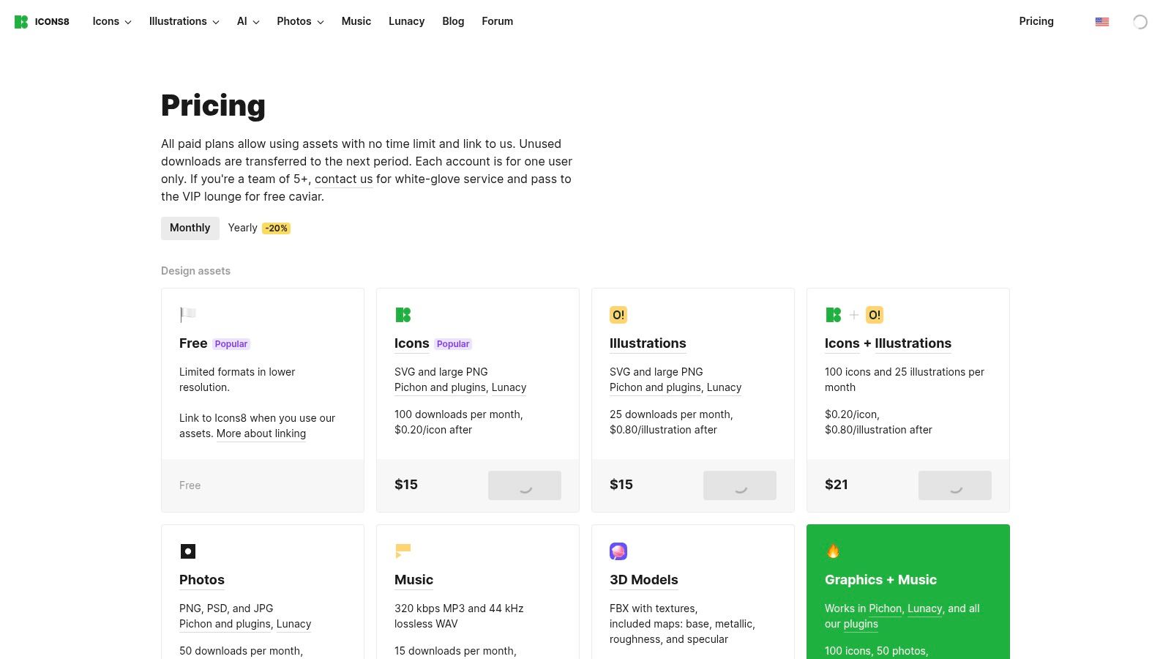Click the yellow O! icon on Illustrations plan
The height and width of the screenshot is (659, 1171).
618,315
